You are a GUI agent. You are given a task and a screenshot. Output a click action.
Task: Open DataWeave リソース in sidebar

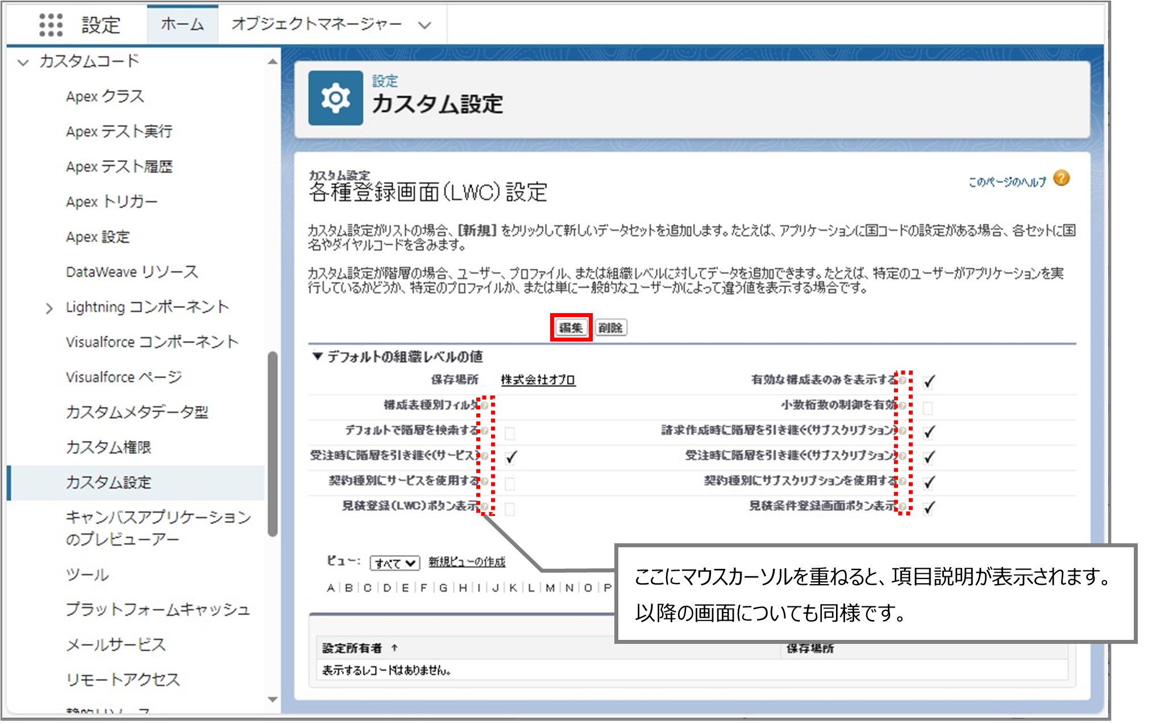[x=132, y=272]
